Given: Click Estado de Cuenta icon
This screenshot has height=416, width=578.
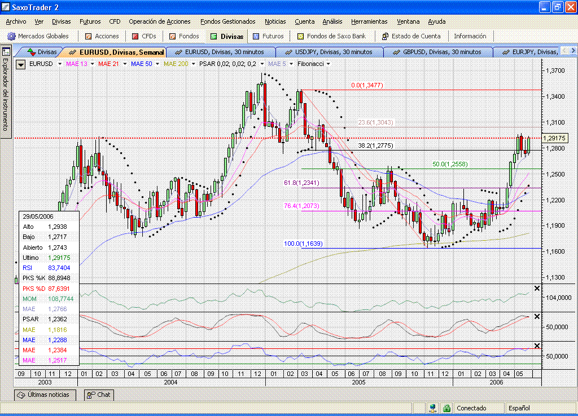Looking at the screenshot, I should [x=385, y=36].
